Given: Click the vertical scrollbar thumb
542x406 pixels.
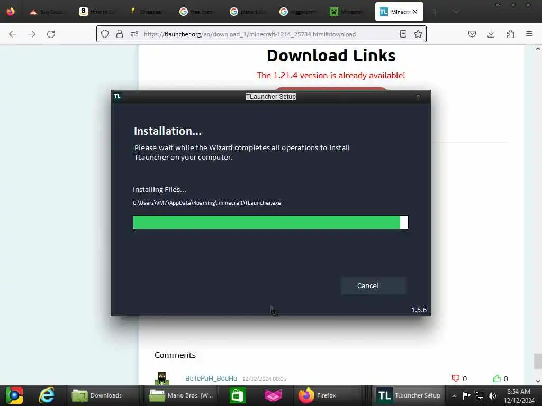Looking at the screenshot, I should (x=538, y=361).
